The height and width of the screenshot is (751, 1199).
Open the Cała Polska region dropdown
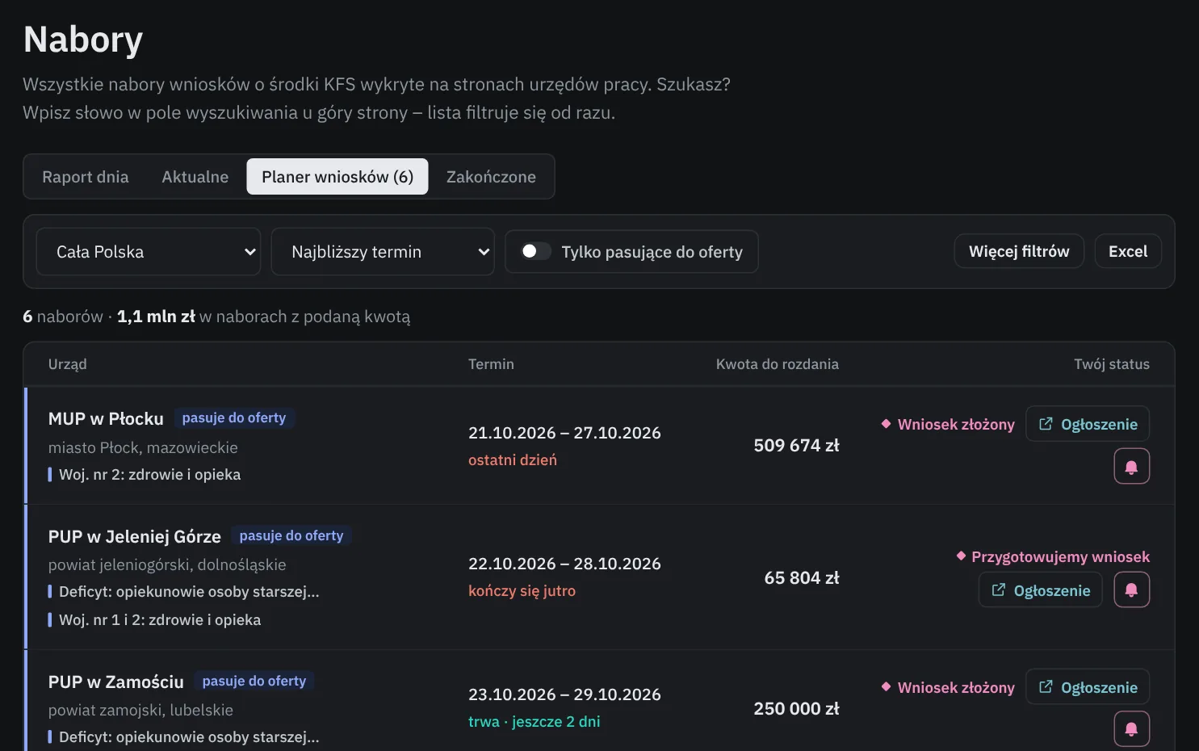149,252
